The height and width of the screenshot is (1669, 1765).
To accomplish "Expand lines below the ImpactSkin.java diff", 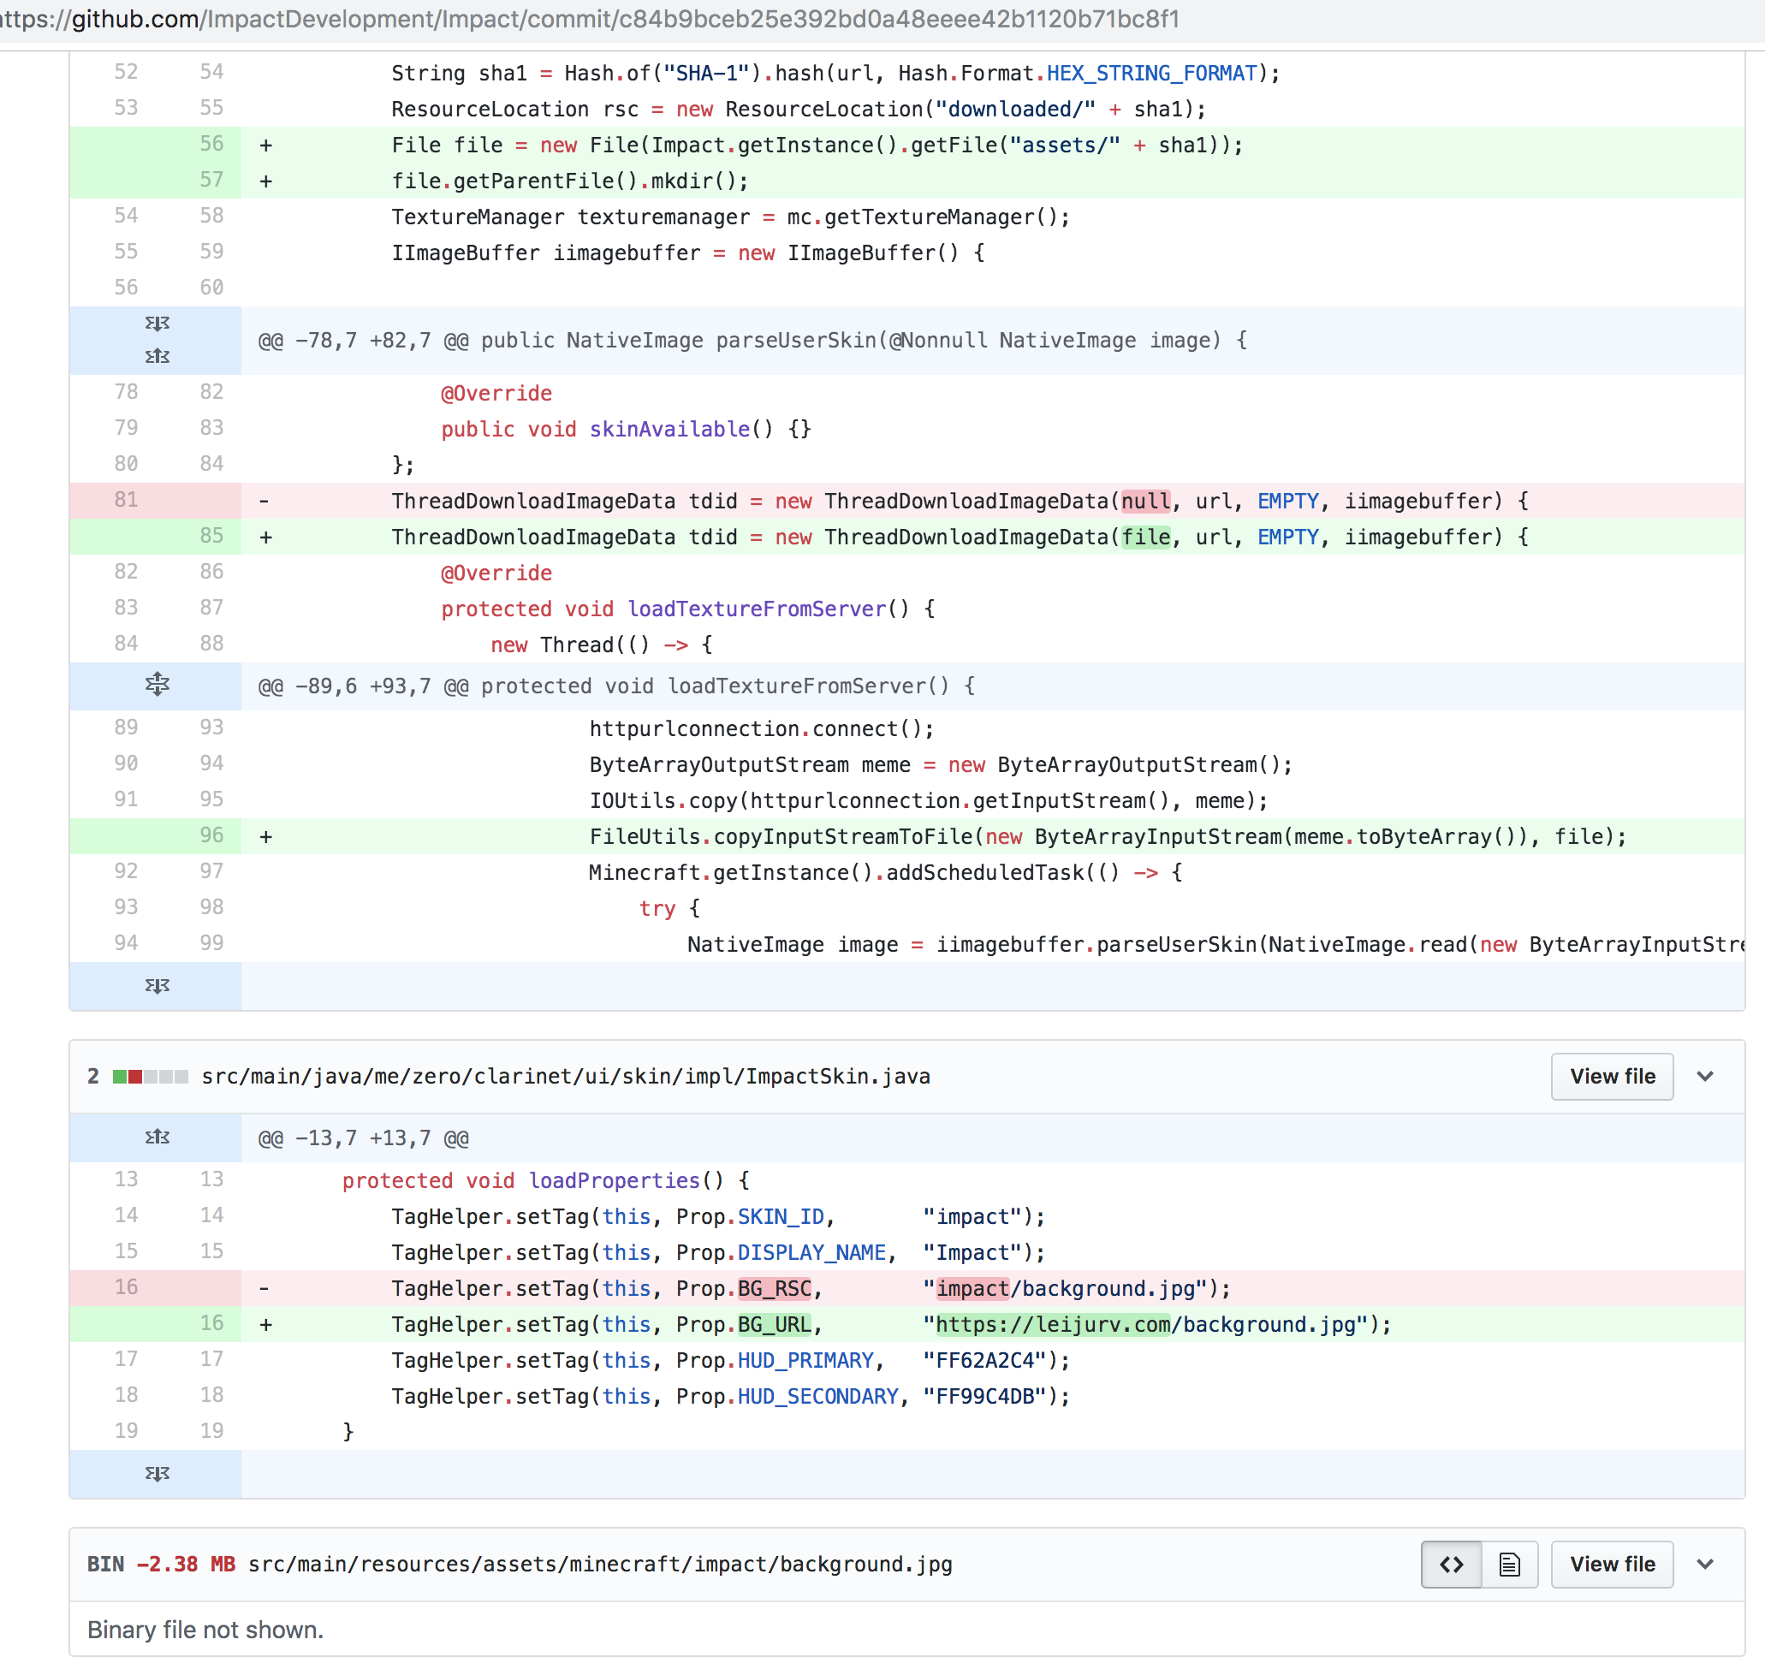I will click(157, 1473).
